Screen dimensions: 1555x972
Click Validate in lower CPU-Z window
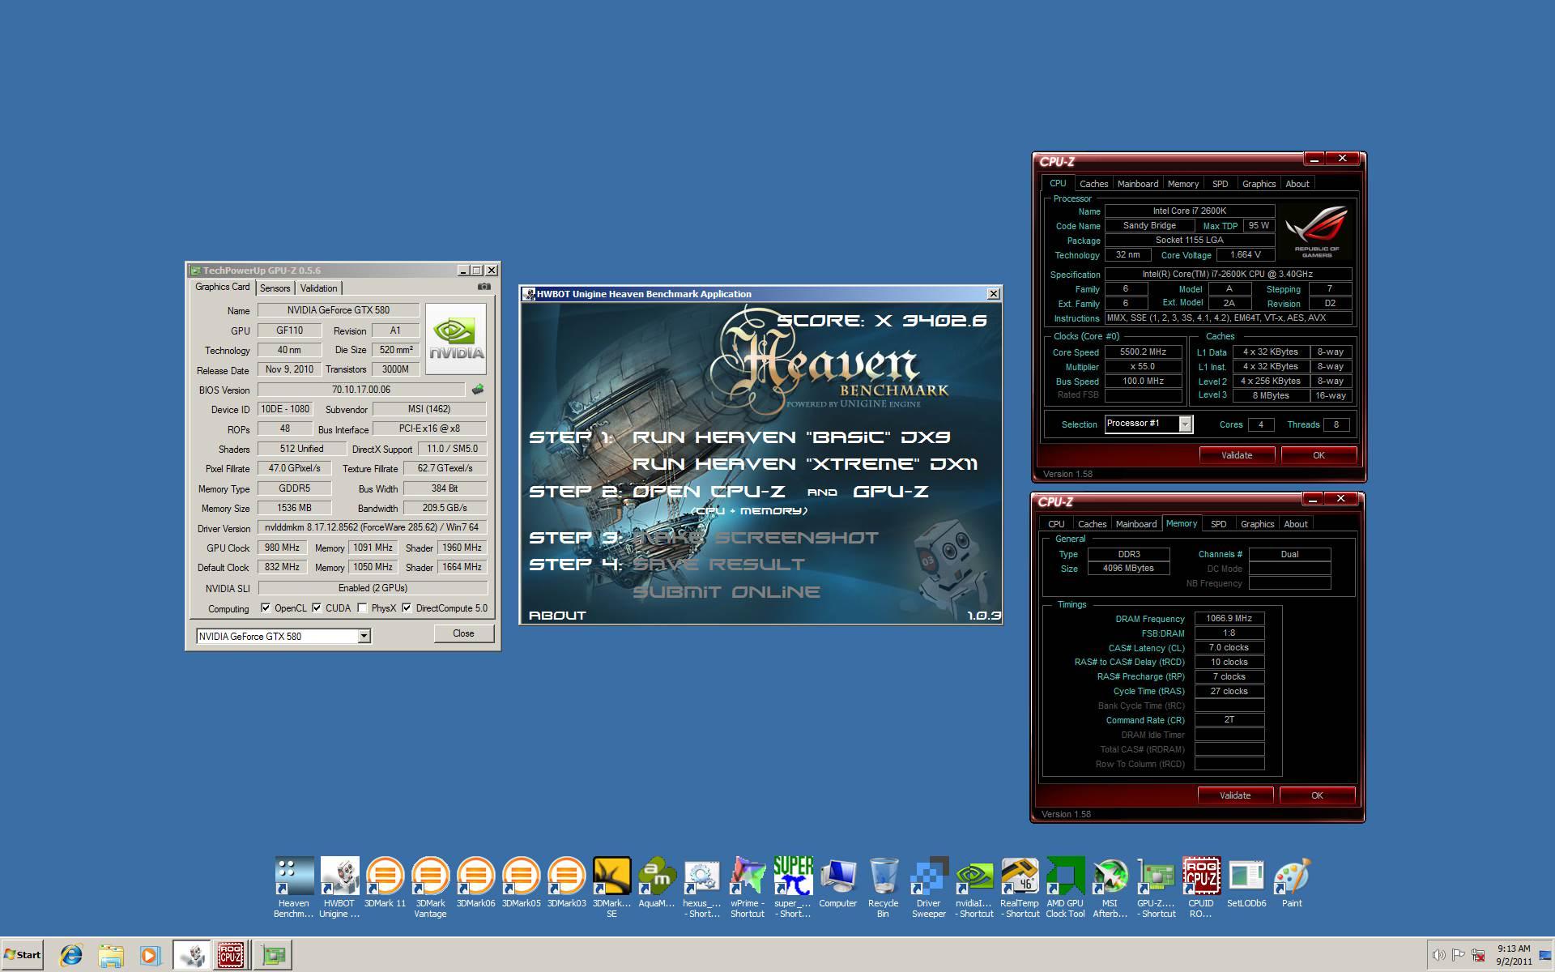1234,795
